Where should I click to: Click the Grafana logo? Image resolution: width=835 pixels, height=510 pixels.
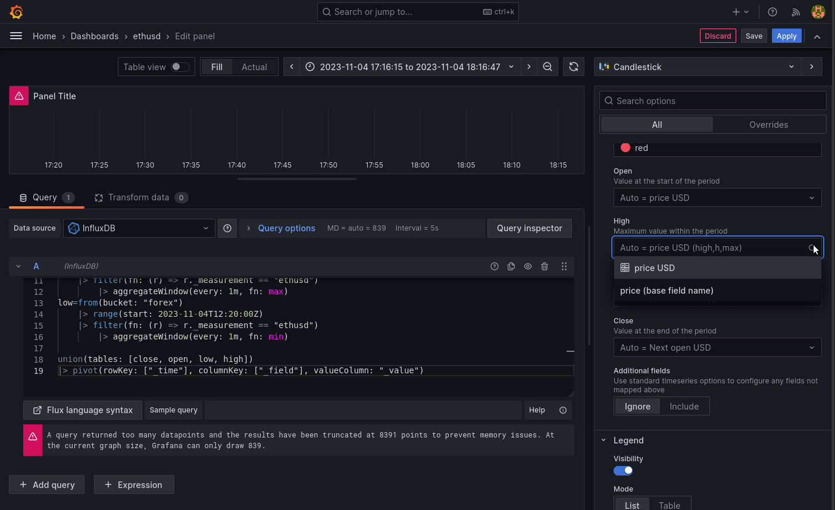point(17,12)
